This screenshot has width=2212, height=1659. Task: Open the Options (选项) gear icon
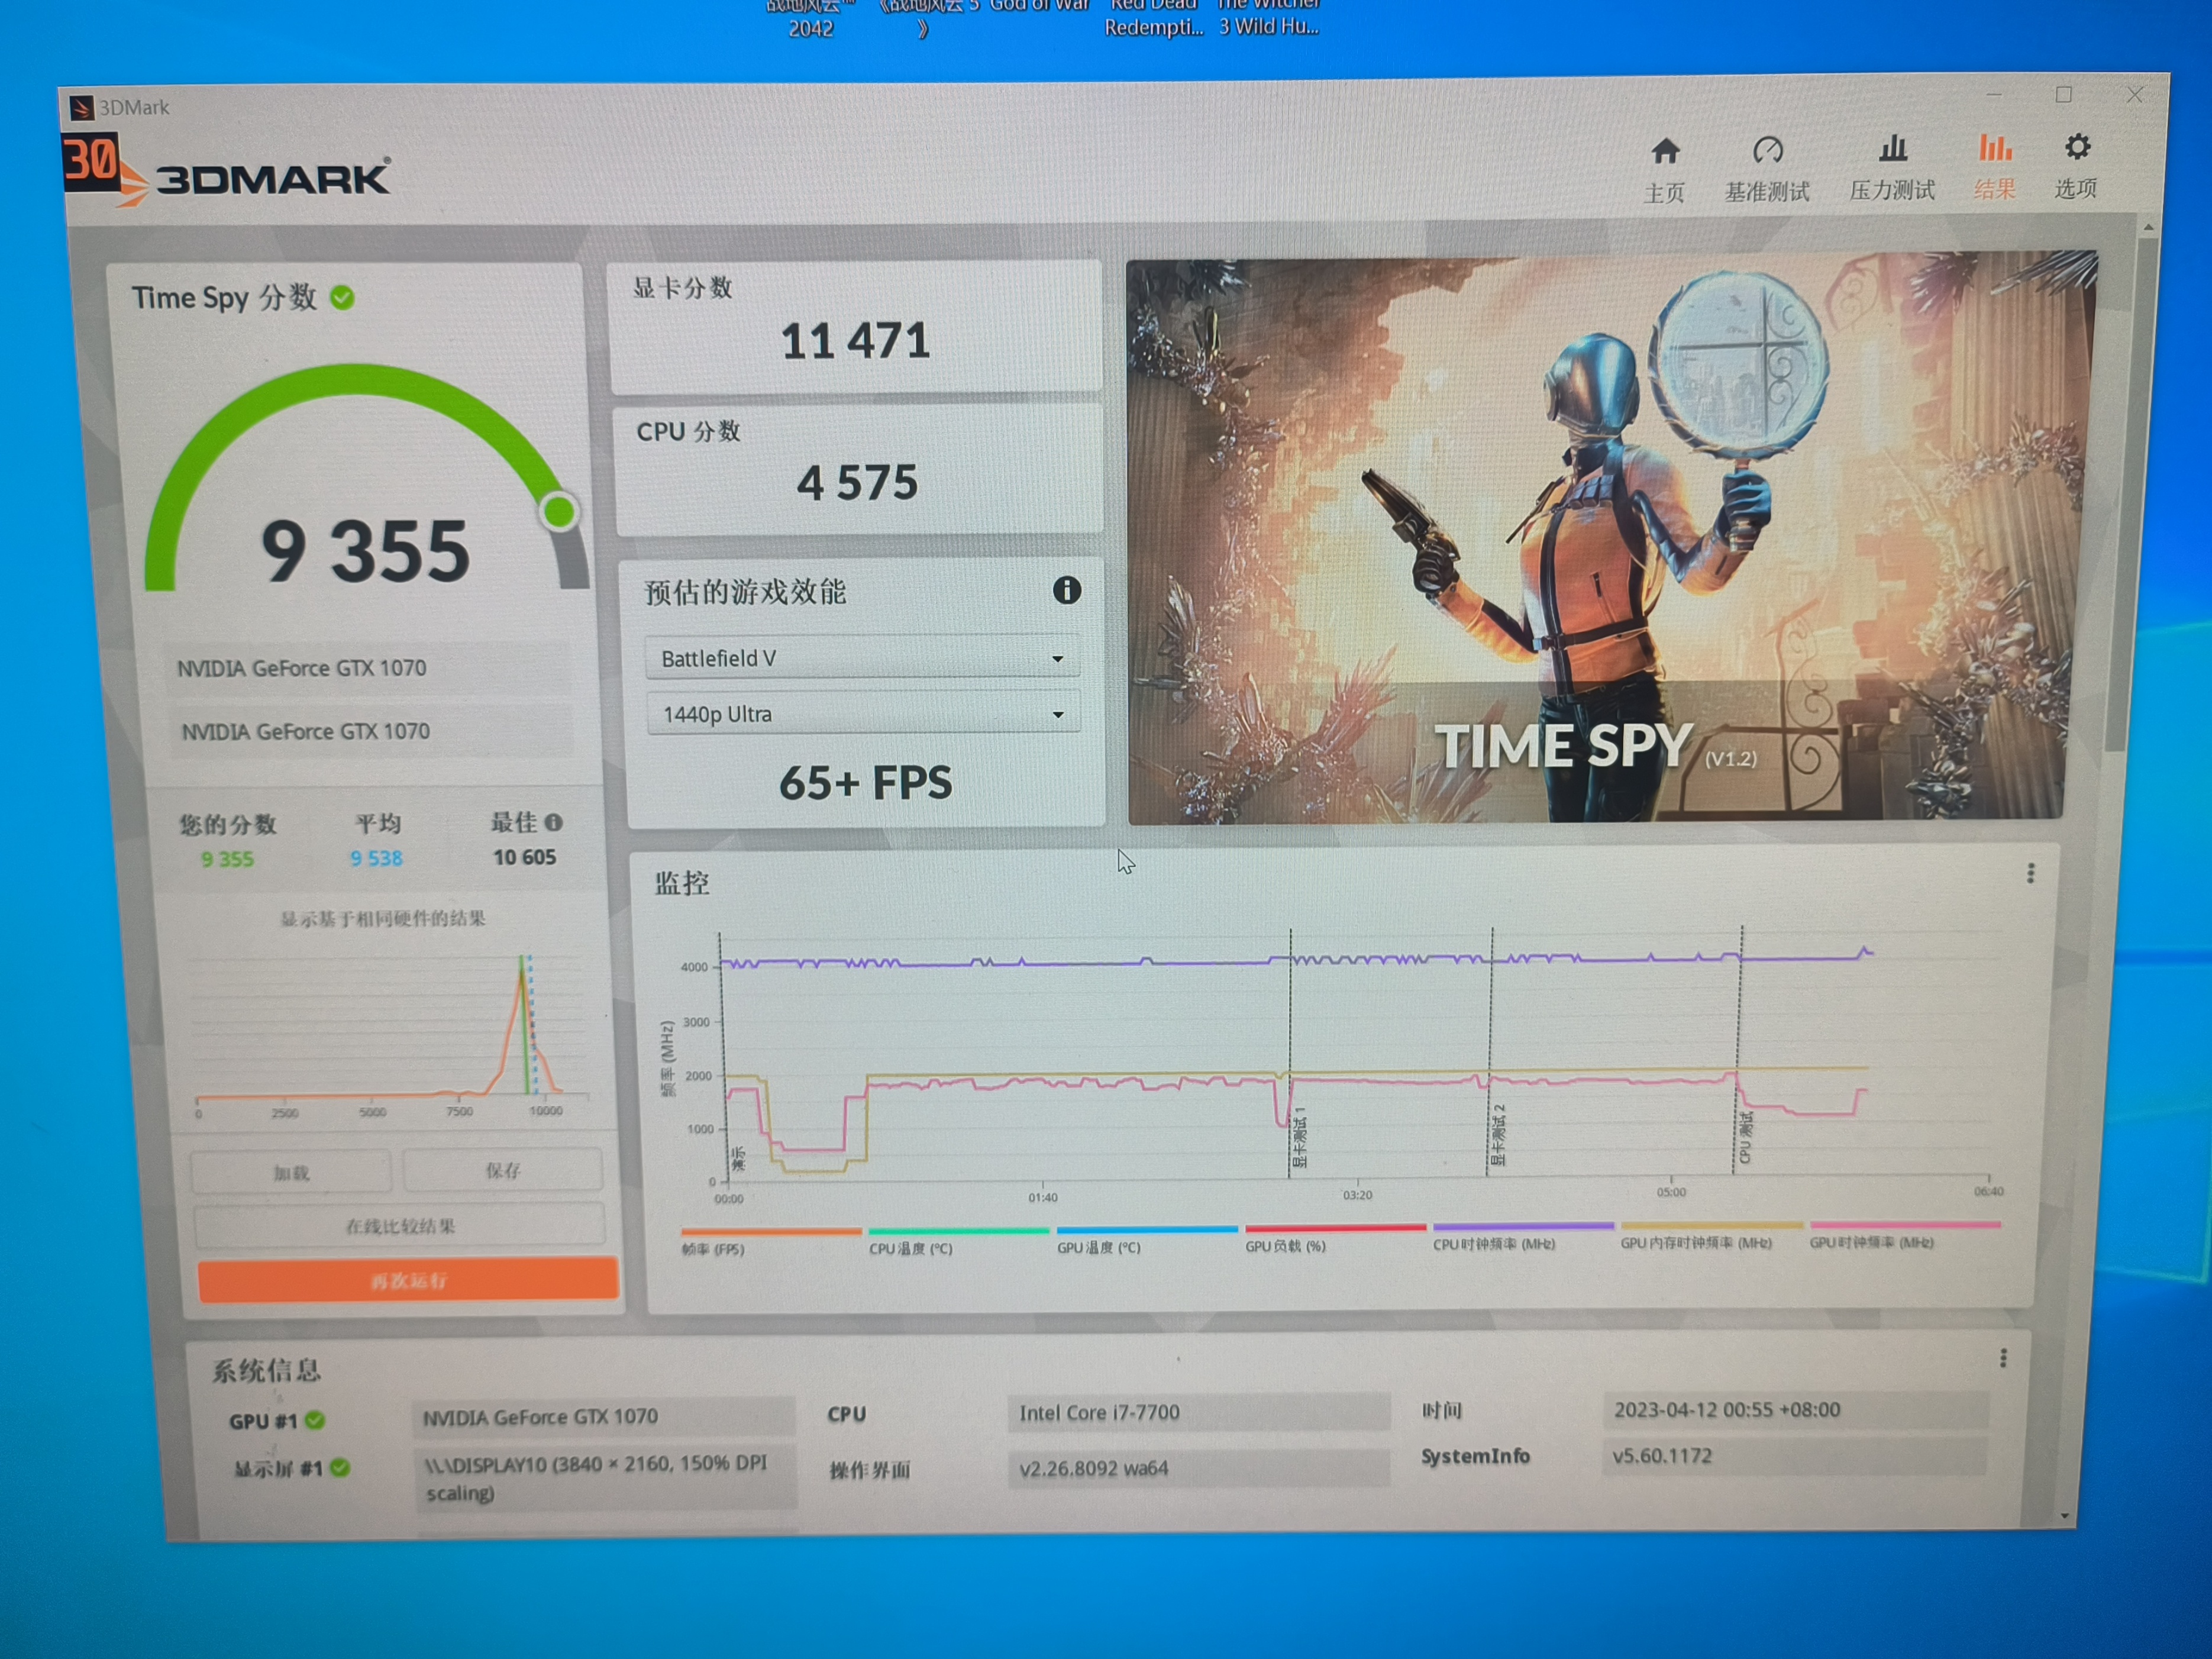click(x=2077, y=148)
